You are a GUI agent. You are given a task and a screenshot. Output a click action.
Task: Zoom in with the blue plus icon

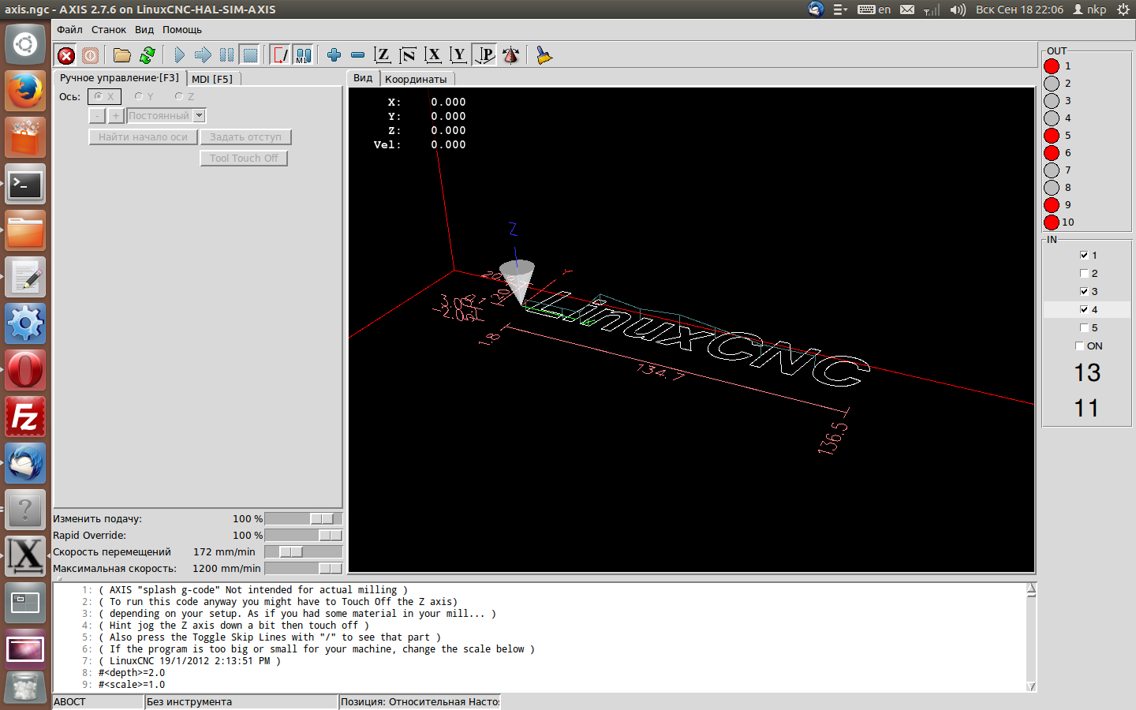click(x=334, y=55)
